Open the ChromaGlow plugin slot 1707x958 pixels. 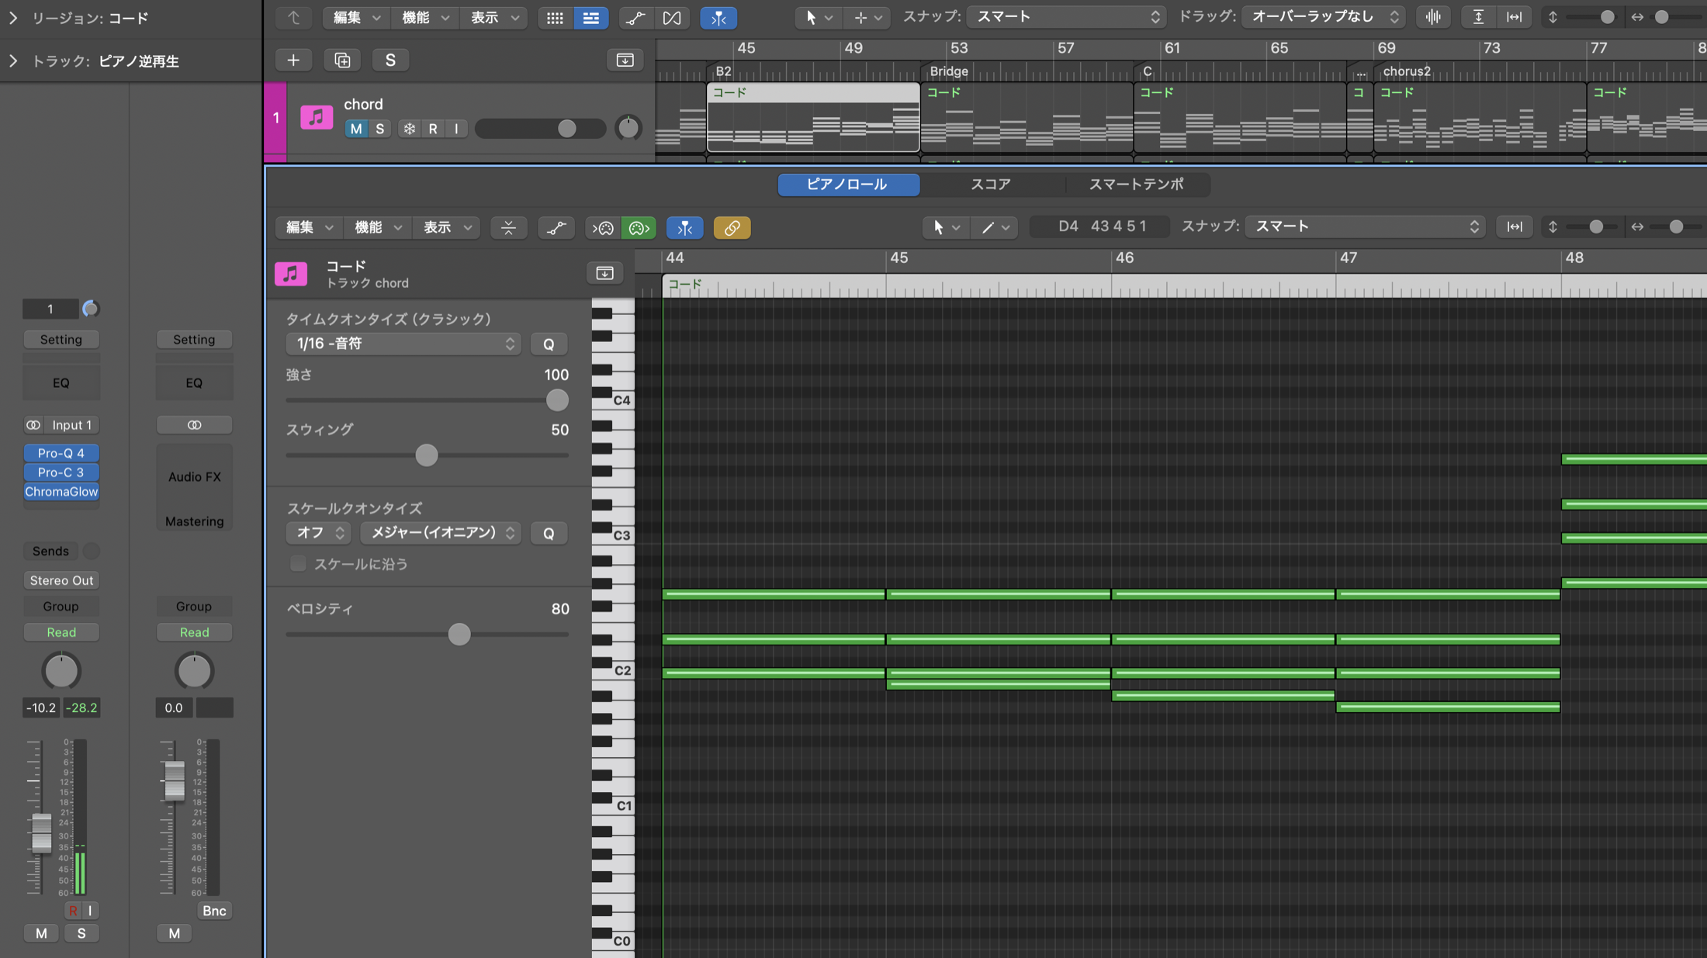[x=61, y=492]
